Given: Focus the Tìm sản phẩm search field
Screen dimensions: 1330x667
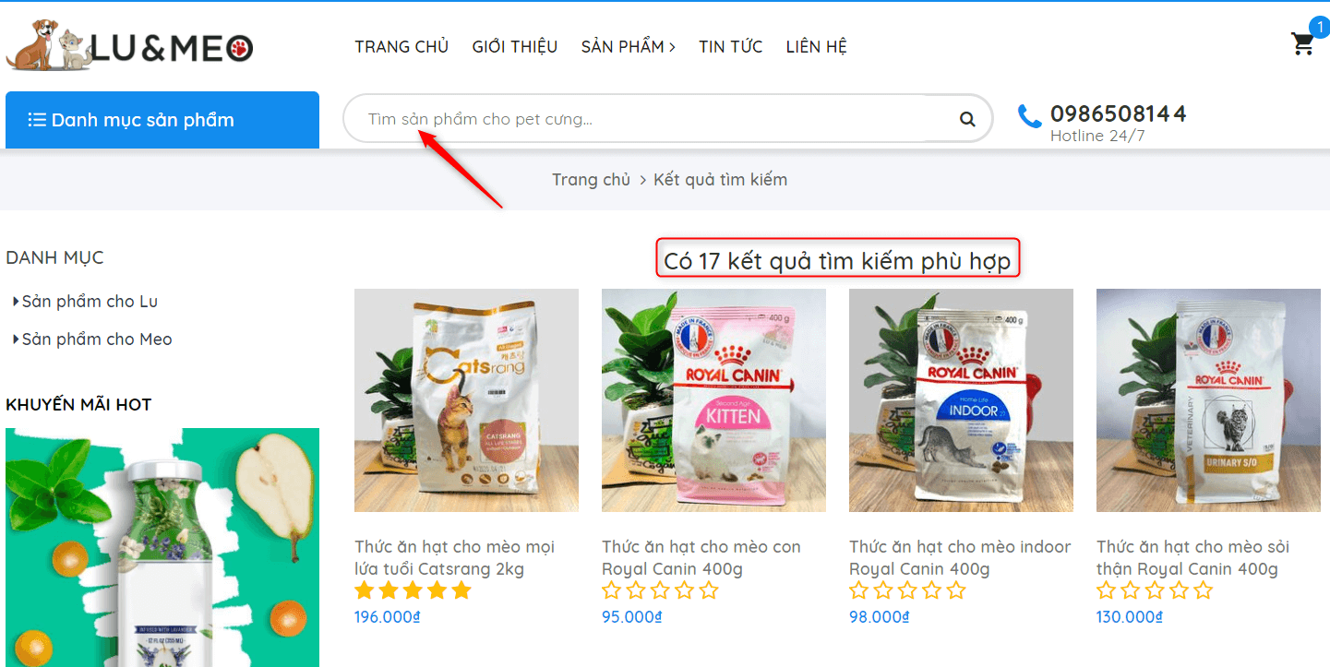Looking at the screenshot, I should 655,119.
